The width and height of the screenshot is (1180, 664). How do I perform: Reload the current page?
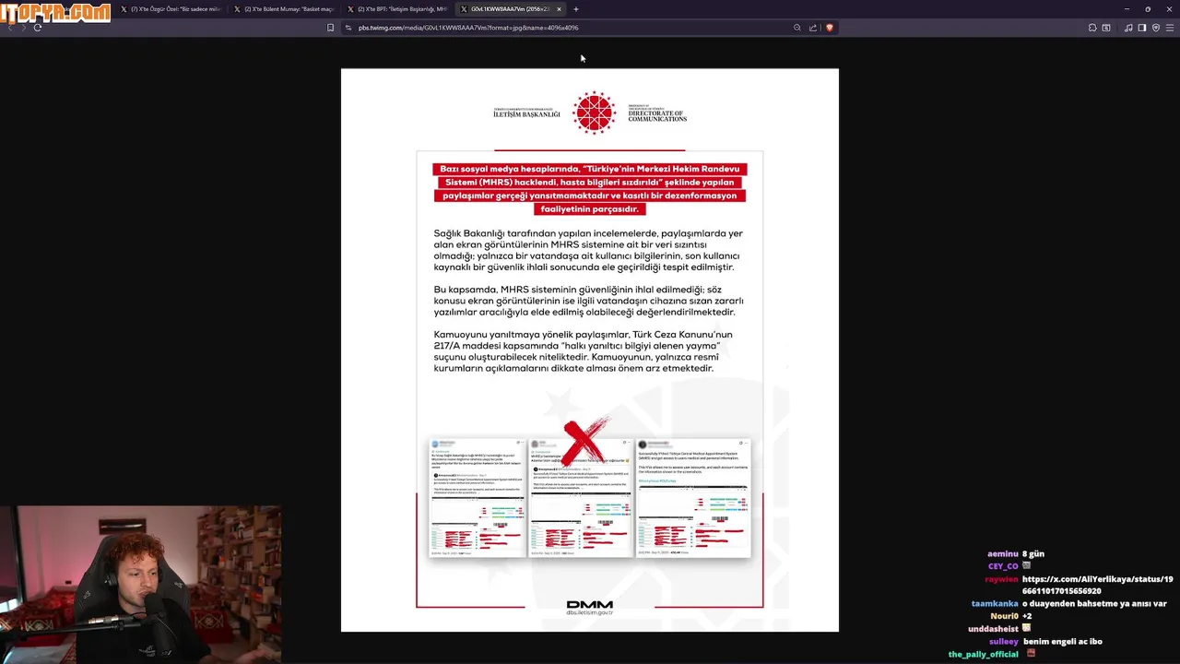point(38,28)
